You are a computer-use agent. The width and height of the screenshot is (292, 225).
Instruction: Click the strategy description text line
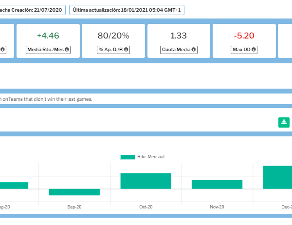pos(46,99)
